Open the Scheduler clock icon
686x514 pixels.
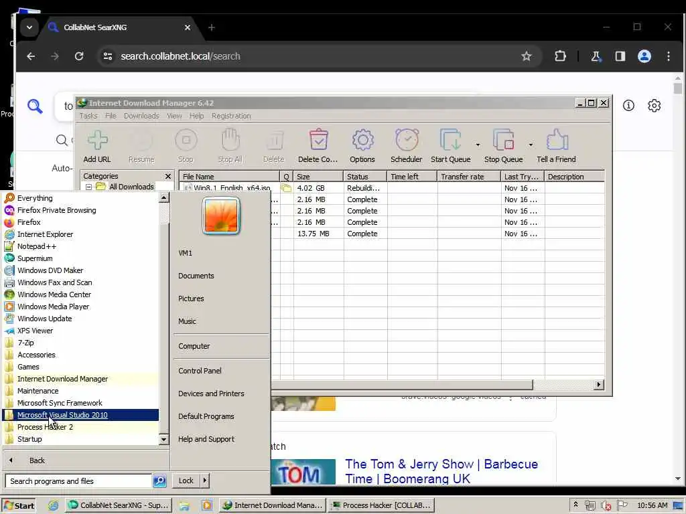tap(407, 146)
